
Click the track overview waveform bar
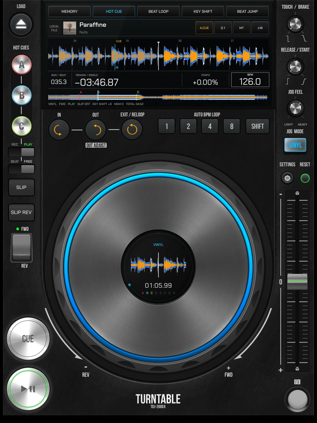pyautogui.click(x=158, y=97)
